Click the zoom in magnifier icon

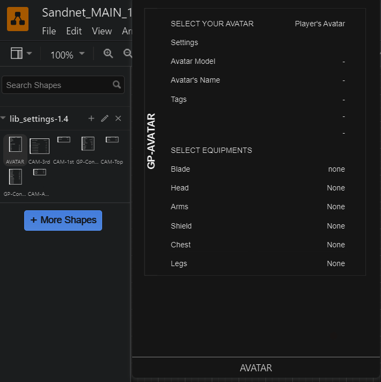[108, 53]
